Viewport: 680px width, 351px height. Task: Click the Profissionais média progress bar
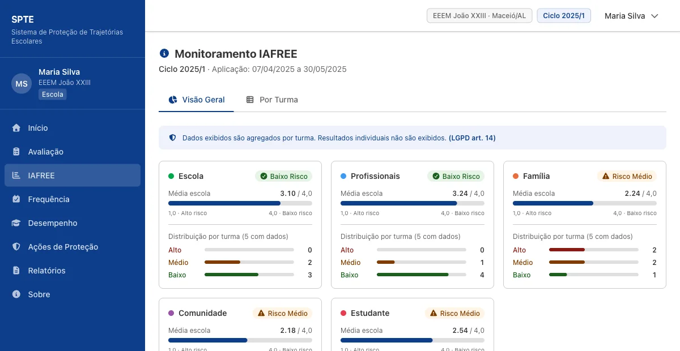(x=413, y=203)
